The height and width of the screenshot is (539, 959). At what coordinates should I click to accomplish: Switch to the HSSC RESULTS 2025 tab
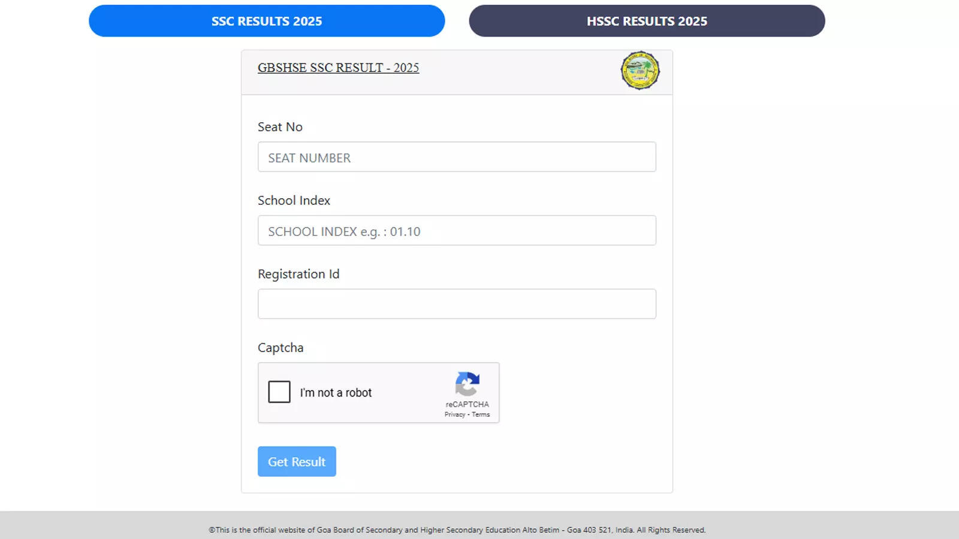pyautogui.click(x=647, y=21)
